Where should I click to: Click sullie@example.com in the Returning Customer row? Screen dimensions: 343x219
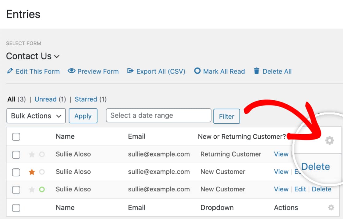coord(159,154)
